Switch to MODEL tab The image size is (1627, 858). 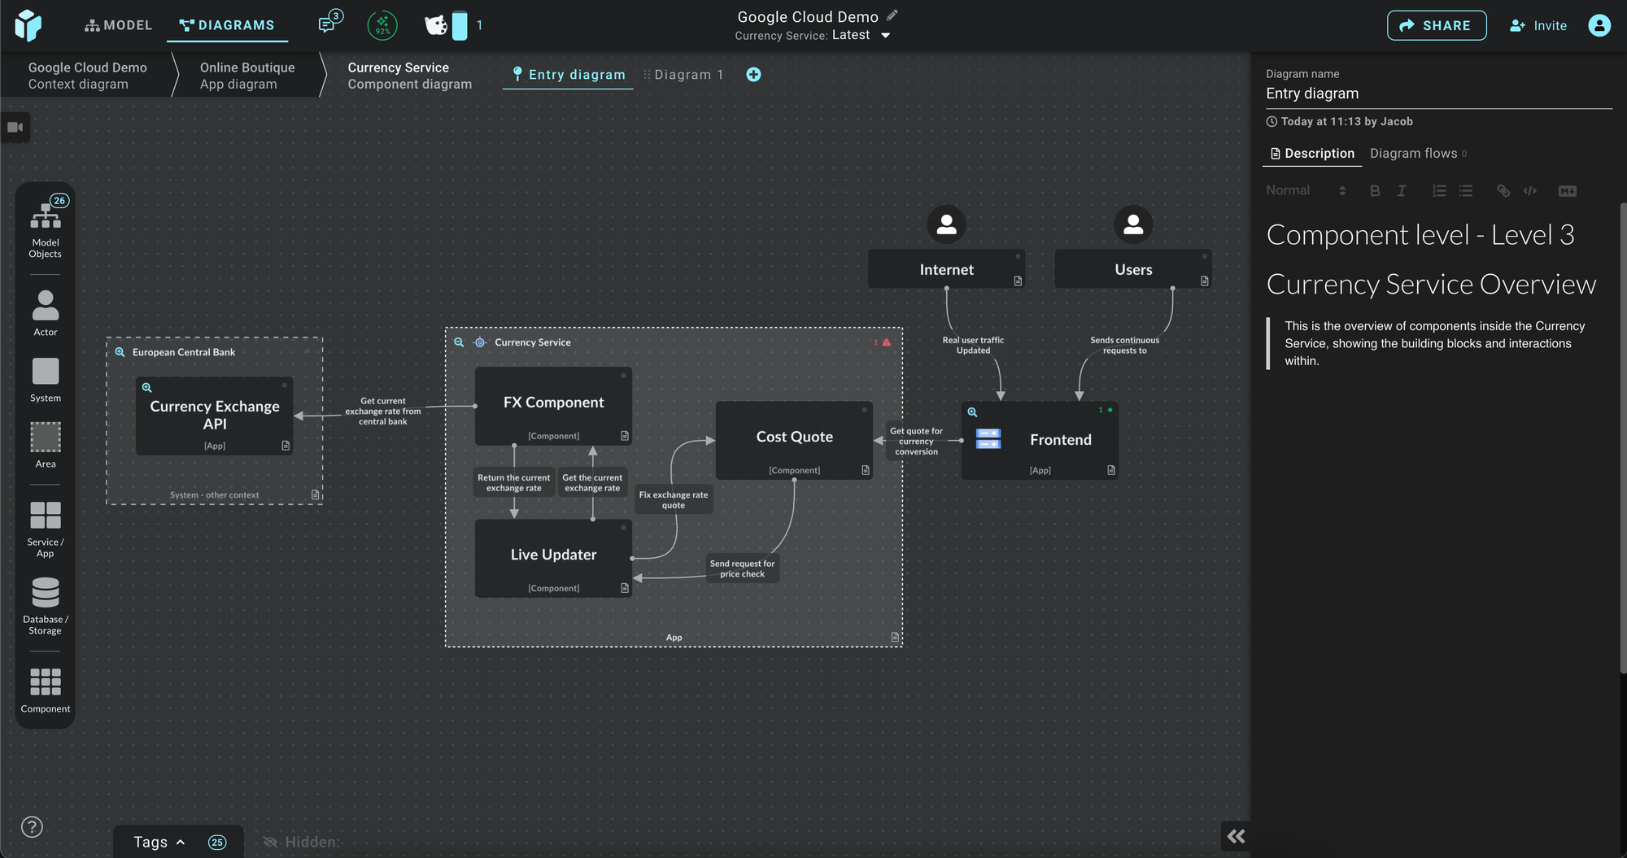click(119, 25)
